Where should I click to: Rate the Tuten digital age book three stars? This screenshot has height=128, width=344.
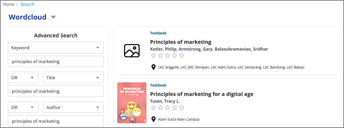point(168,108)
